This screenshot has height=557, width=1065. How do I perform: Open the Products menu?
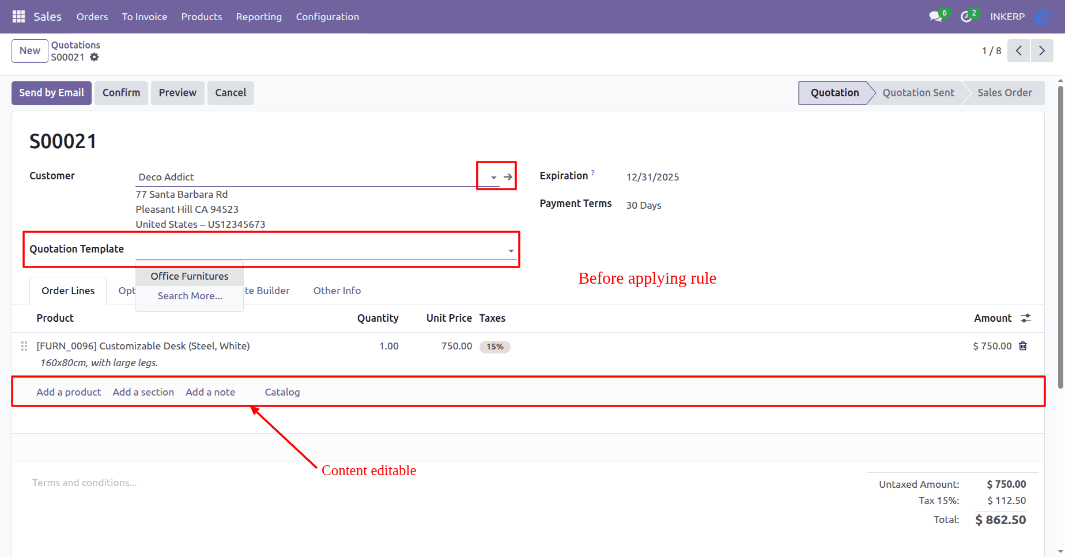202,17
